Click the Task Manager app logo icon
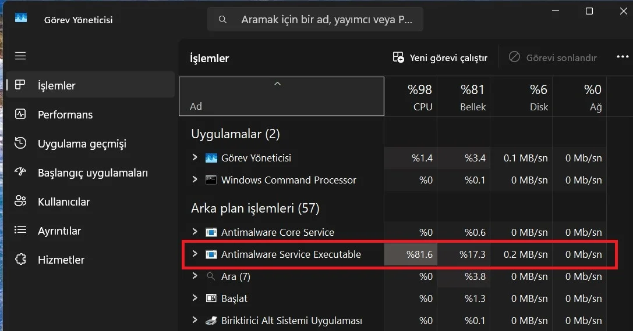Image resolution: width=633 pixels, height=331 pixels. [21, 19]
